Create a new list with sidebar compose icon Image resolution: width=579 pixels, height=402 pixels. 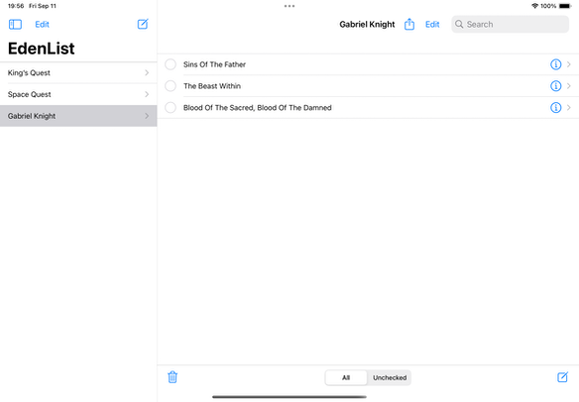(143, 24)
